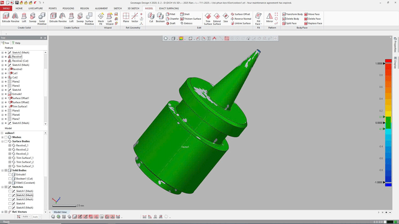Toggle the Meshes visibility checkbox
This screenshot has width=399, height=224.
coord(6,137)
